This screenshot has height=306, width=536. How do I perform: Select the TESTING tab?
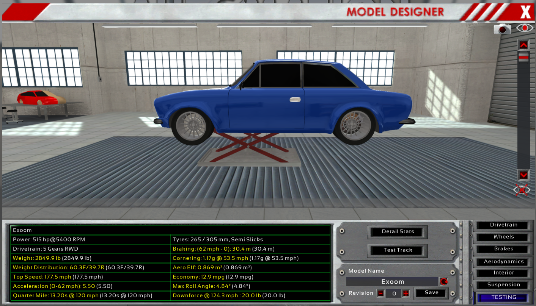503,297
